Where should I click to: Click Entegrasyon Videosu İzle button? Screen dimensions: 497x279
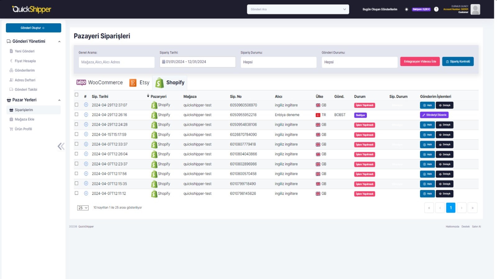pyautogui.click(x=420, y=61)
